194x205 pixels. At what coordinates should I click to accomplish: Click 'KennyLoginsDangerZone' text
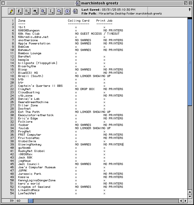(37, 180)
